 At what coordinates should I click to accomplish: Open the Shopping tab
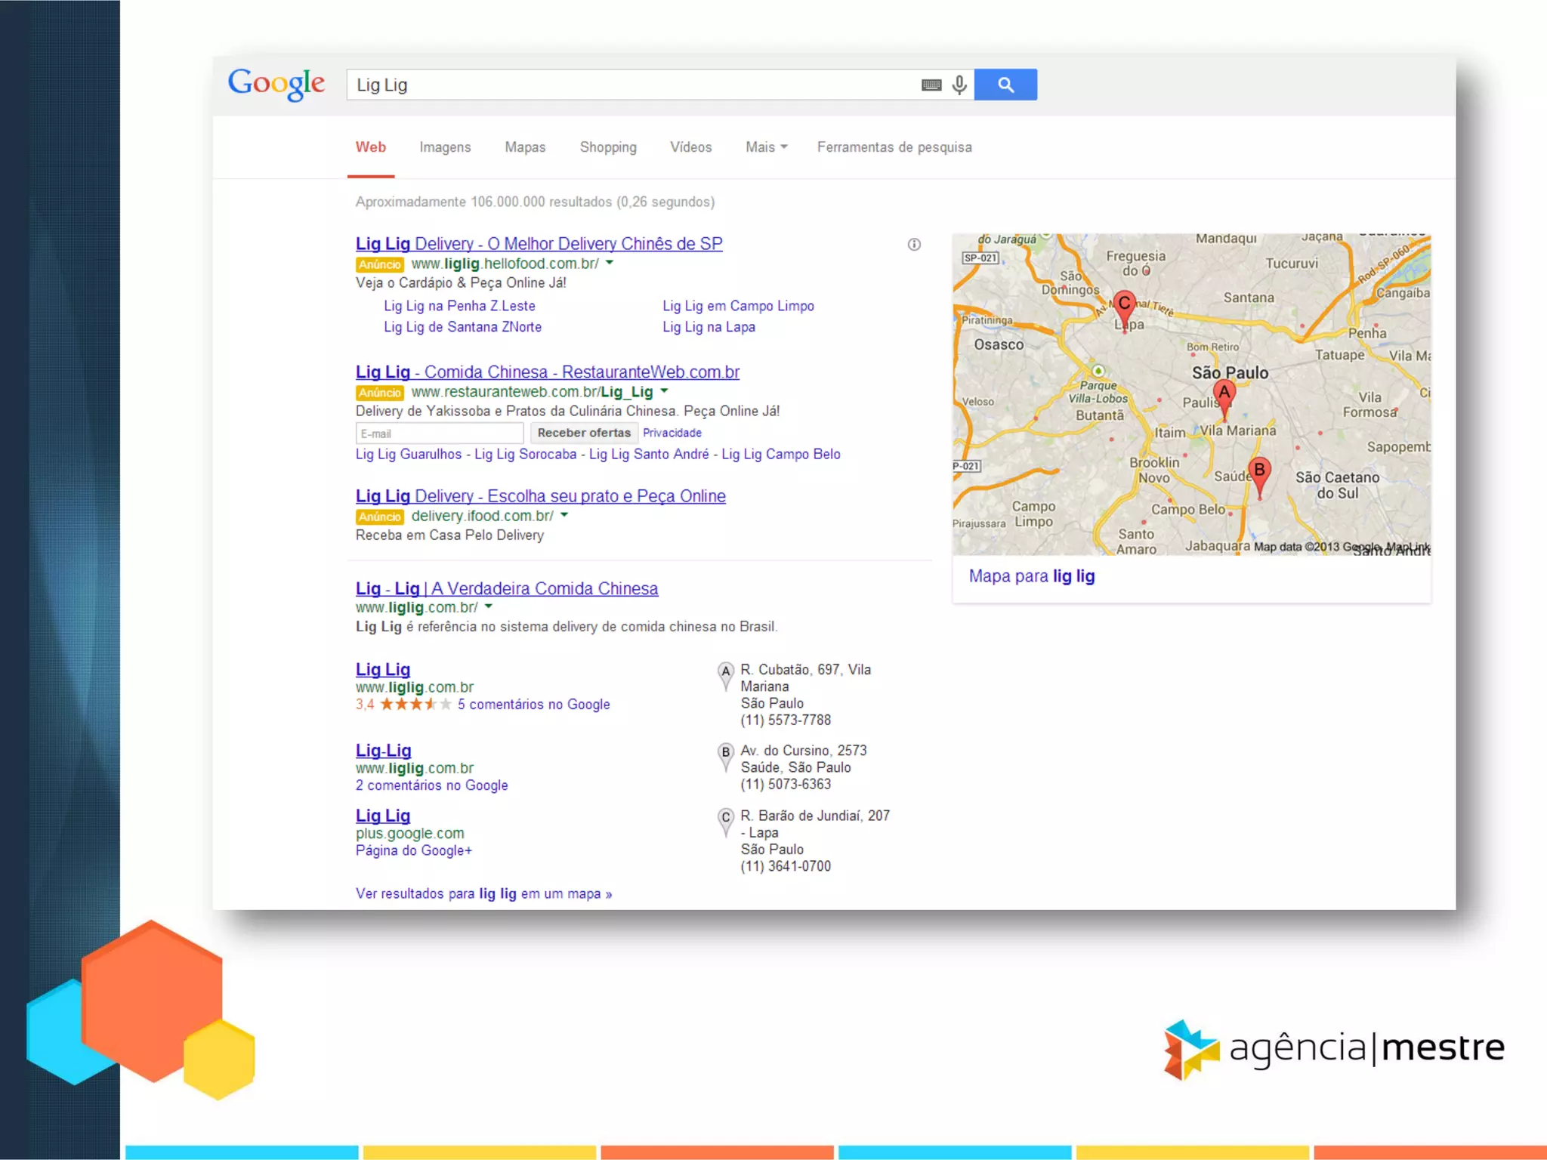coord(607,147)
